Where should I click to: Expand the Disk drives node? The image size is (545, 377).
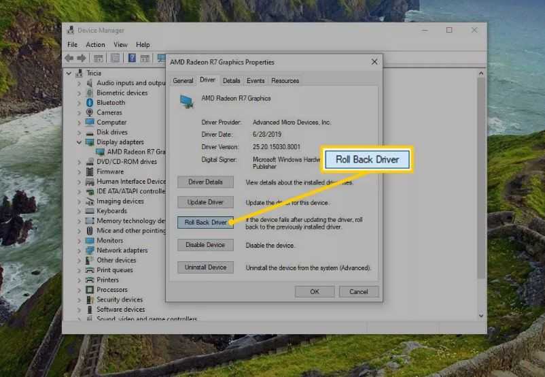tap(80, 132)
